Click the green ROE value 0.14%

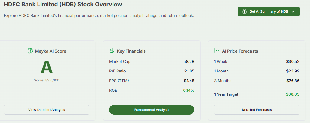188,90
